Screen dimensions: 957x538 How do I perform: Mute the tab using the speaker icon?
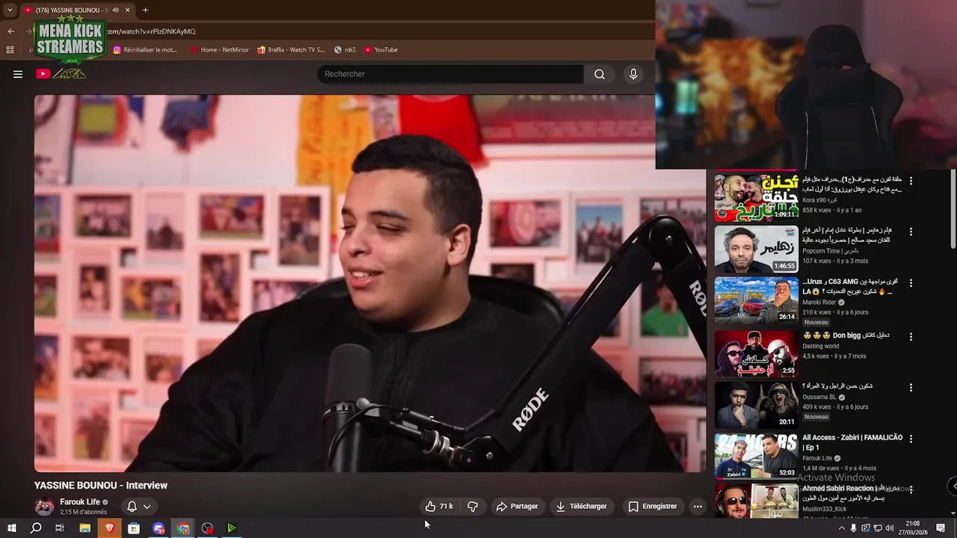point(115,10)
